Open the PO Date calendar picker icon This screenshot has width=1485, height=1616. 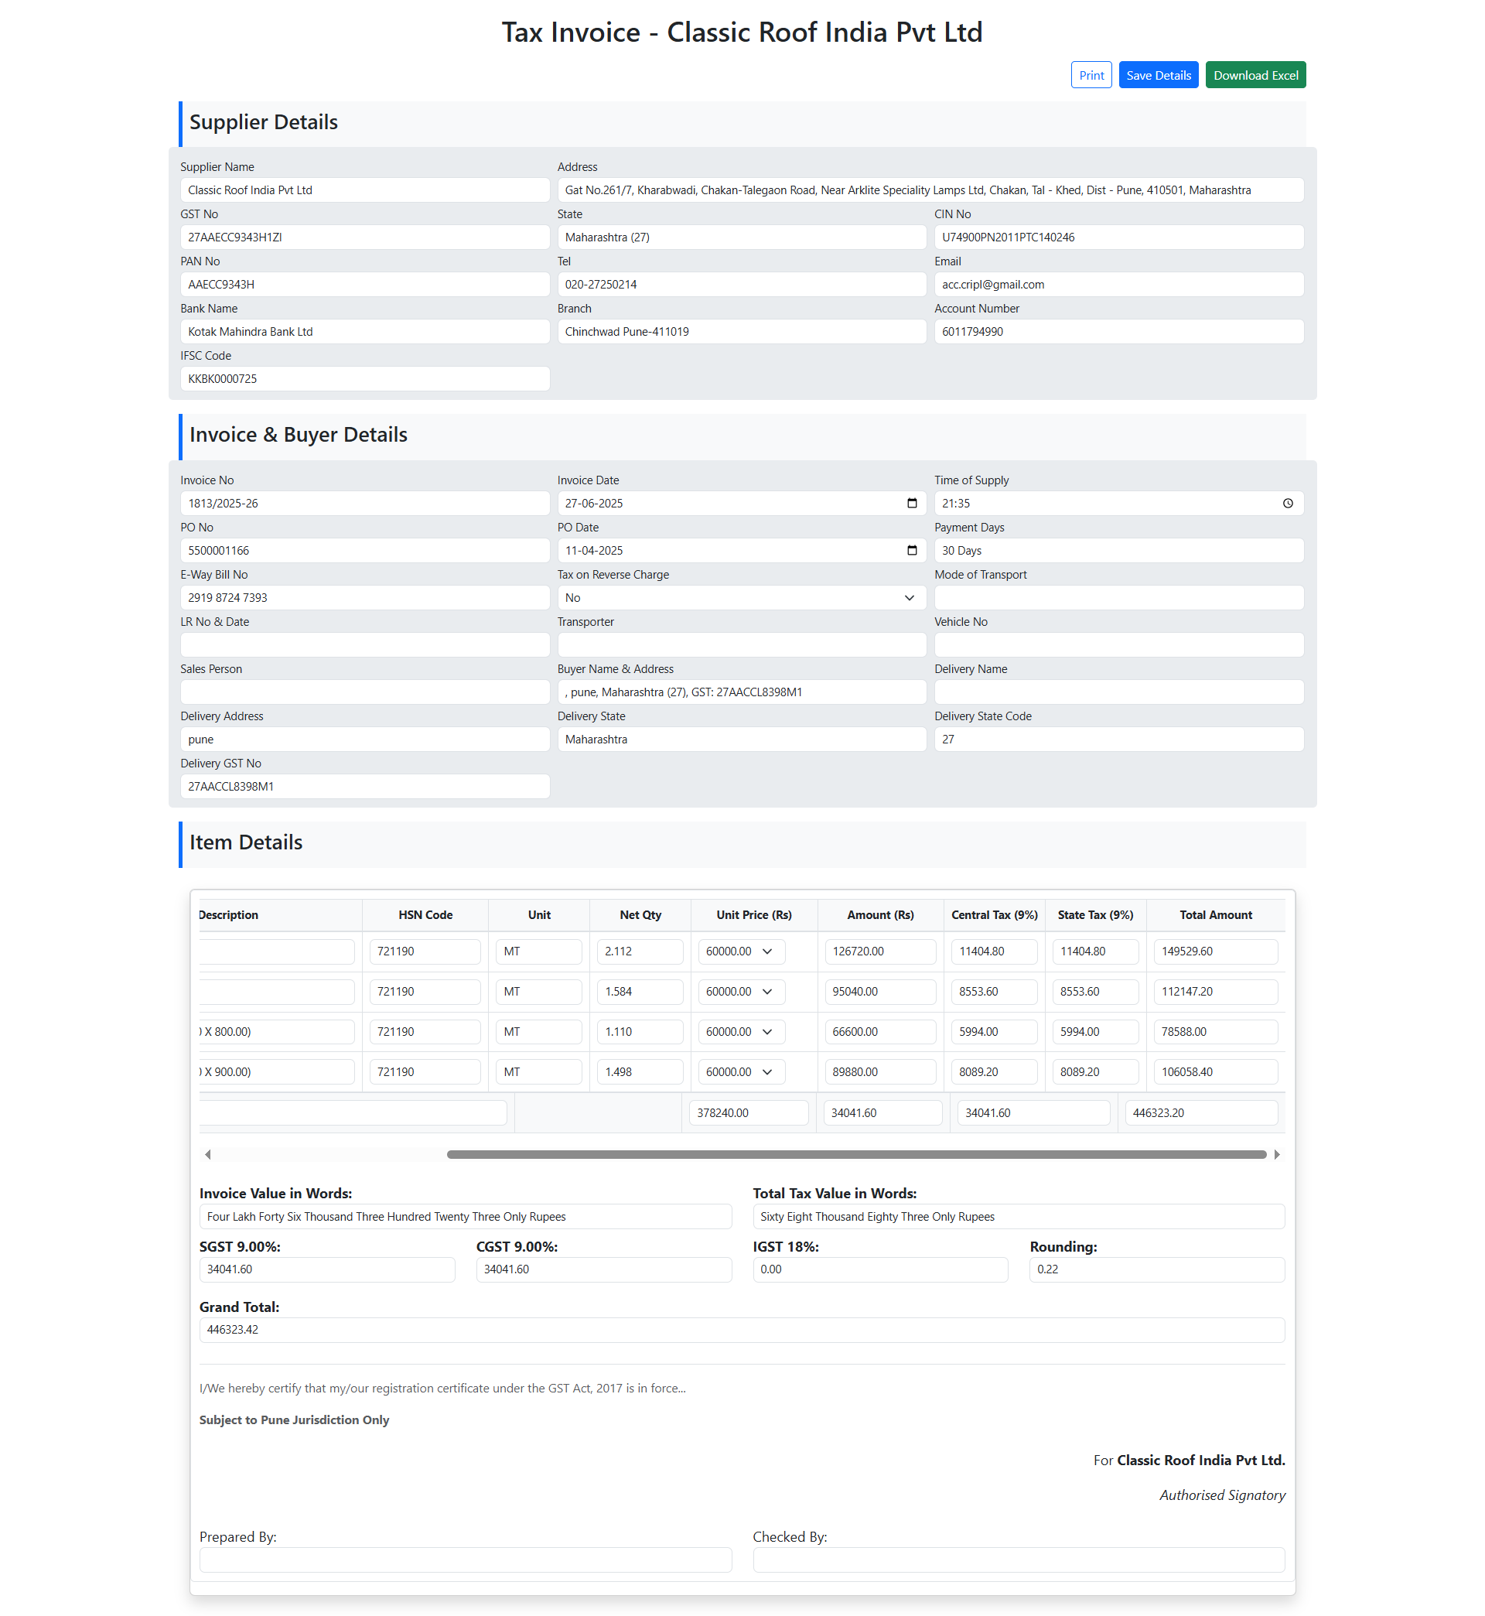point(911,551)
